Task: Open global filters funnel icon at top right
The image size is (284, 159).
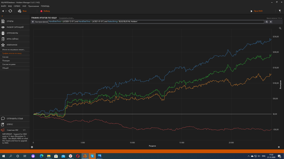Action: (x=280, y=11)
